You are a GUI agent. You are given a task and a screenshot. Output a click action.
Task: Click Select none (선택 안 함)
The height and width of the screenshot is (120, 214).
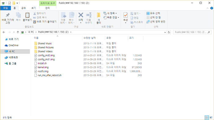[x=153, y=17]
